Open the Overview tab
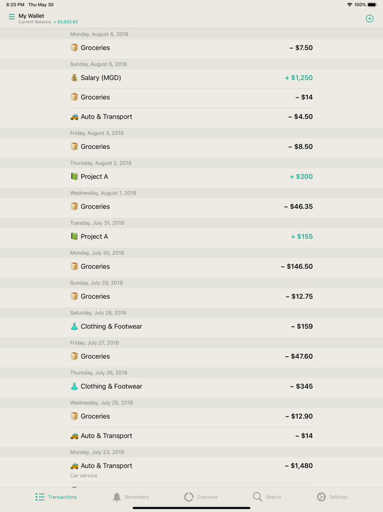The height and width of the screenshot is (512, 383). click(x=201, y=497)
